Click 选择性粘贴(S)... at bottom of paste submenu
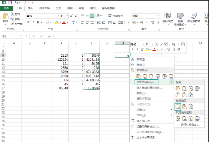The width and height of the screenshot is (209, 142). point(190,125)
